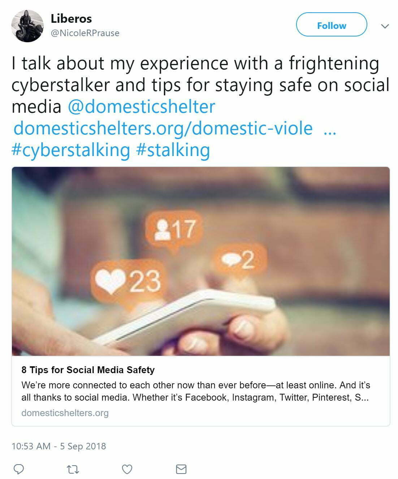Open the 10:53 AM - 5 Sep 2018 timestamp
The image size is (398, 479).
(59, 446)
